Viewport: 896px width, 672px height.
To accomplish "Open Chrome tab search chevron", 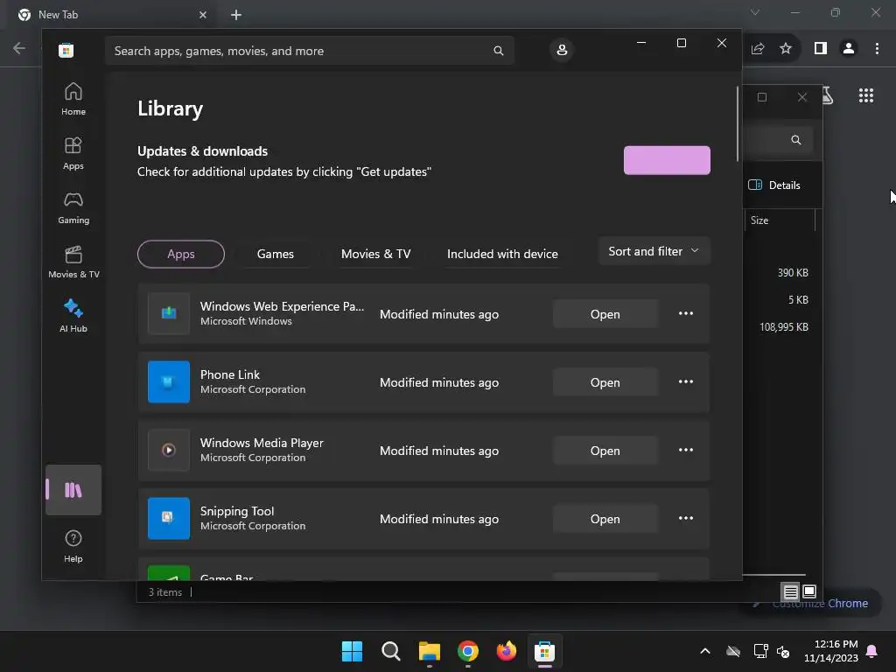I will coord(755,12).
